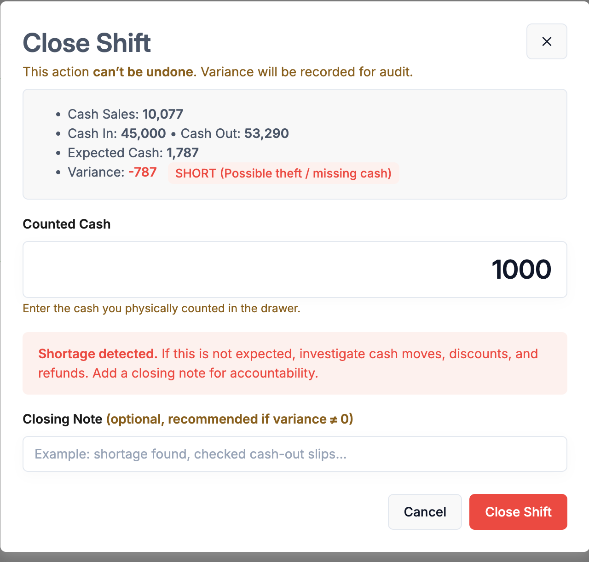This screenshot has height=562, width=589.
Task: Click the drawer cash helper text
Action: 162,308
